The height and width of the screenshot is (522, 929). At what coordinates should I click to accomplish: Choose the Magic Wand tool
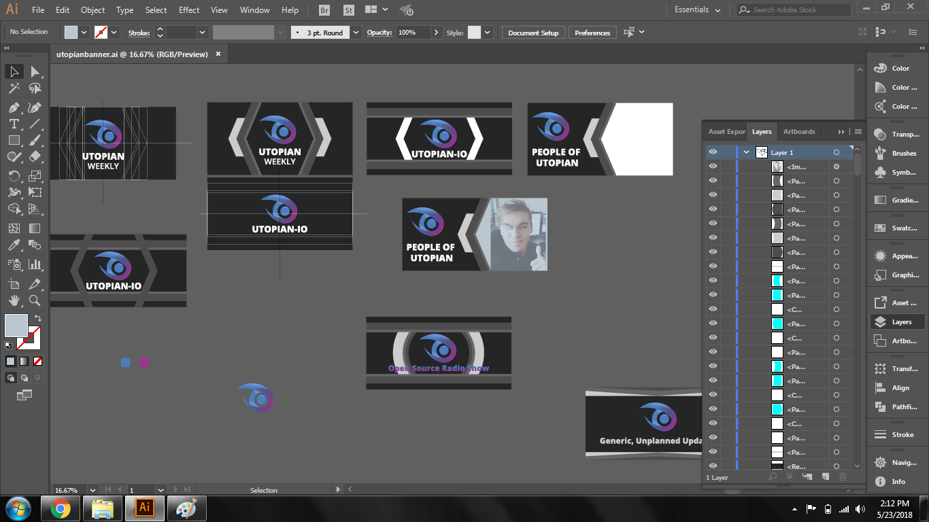(14, 88)
